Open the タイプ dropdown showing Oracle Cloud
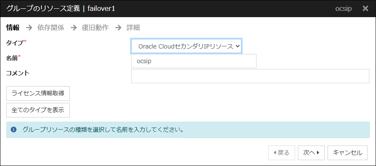Image resolution: width=376 pixels, height=166 pixels. (186, 46)
